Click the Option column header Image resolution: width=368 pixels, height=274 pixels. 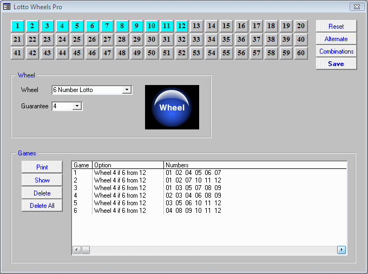(x=128, y=165)
